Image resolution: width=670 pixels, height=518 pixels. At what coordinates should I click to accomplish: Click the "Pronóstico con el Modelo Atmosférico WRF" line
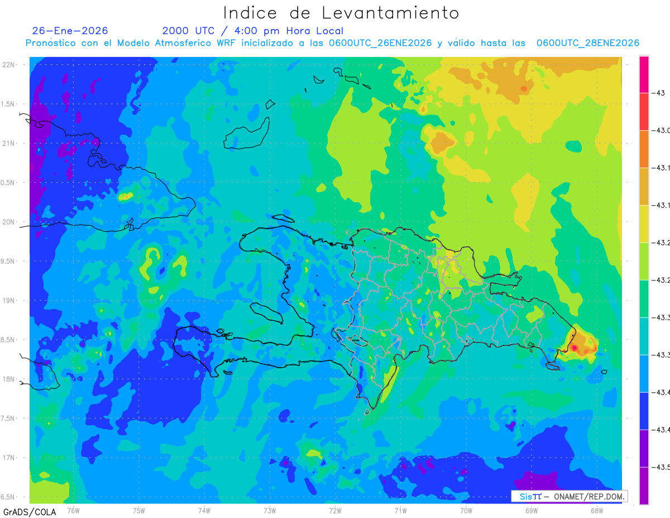[x=333, y=43]
